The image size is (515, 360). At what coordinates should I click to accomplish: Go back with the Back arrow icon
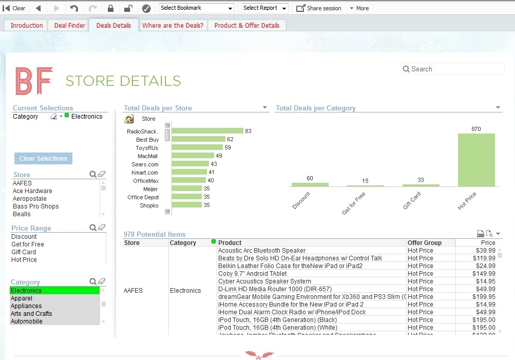pos(38,8)
